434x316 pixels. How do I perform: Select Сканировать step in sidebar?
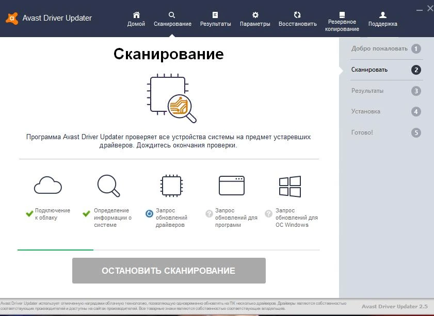coord(387,70)
